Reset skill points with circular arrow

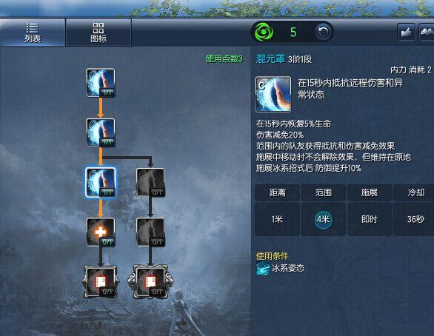point(324,32)
